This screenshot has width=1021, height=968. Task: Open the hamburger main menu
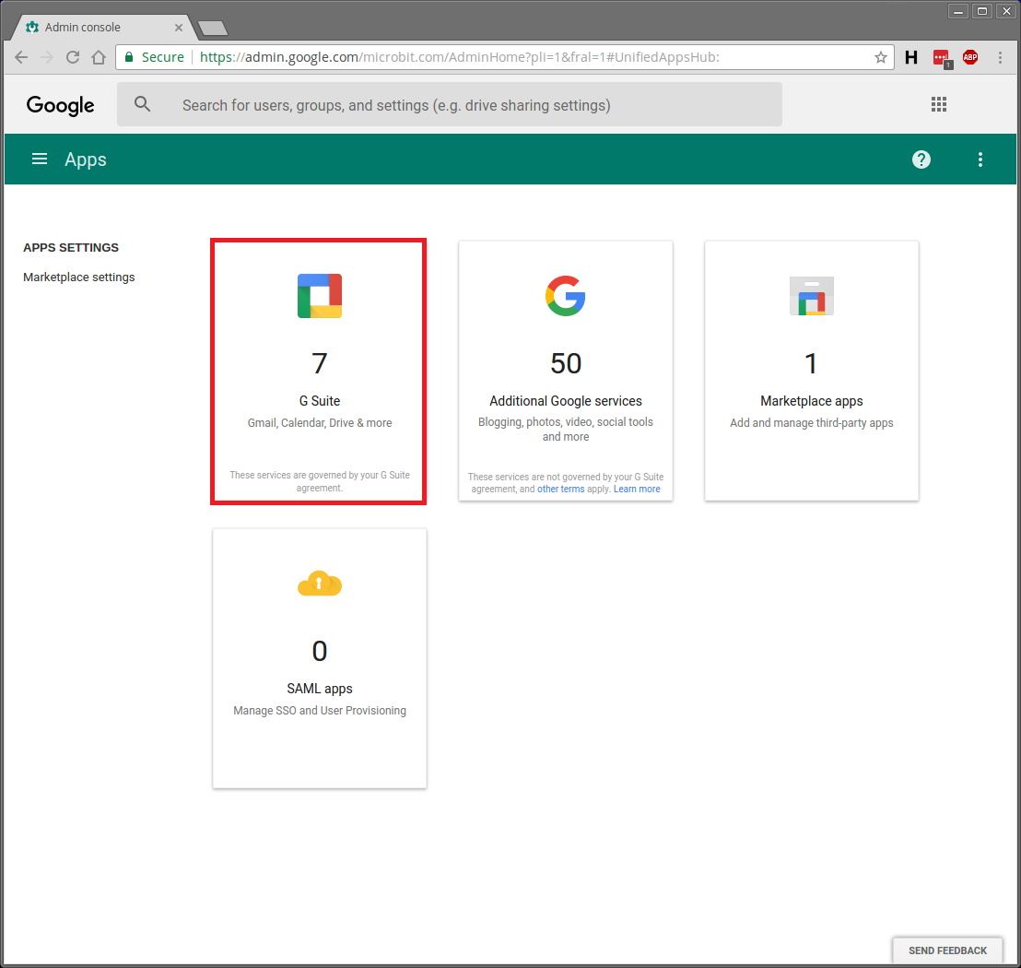click(40, 159)
